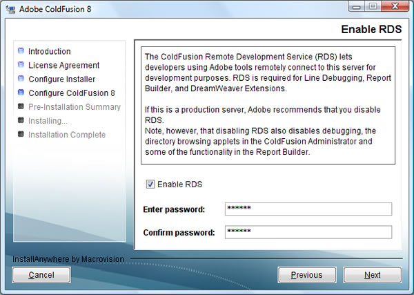
Task: Click the Confirm password field
Action: [x=308, y=232]
